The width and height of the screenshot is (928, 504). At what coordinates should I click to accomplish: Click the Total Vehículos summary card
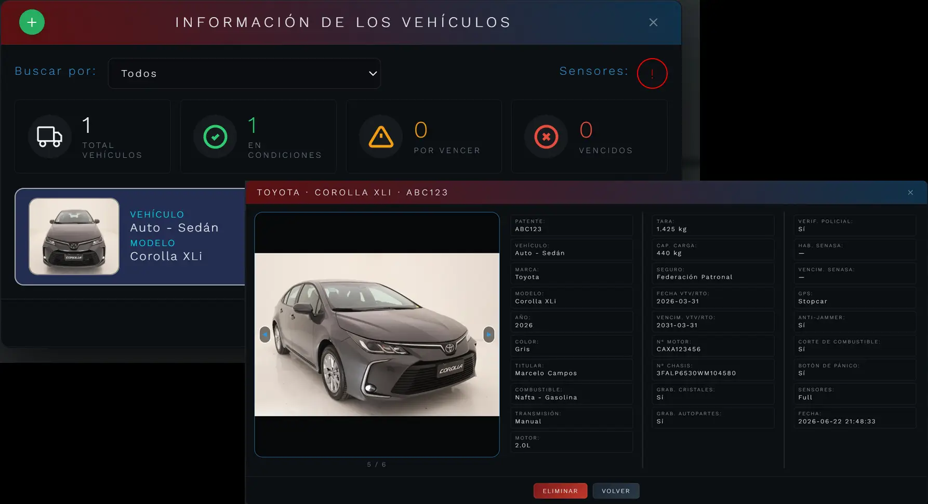[92, 137]
